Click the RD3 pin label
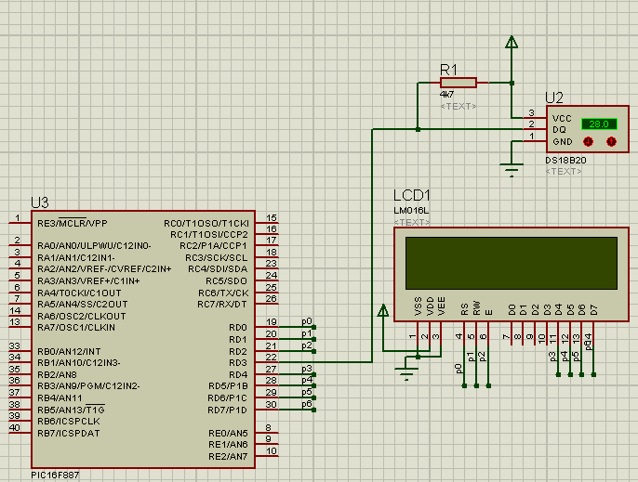Image resolution: width=638 pixels, height=482 pixels. (x=238, y=362)
